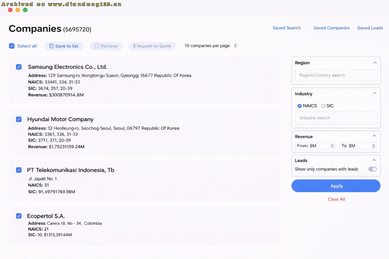389x259 pixels.
Task: Click the Request for Quote button
Action: click(x=152, y=46)
